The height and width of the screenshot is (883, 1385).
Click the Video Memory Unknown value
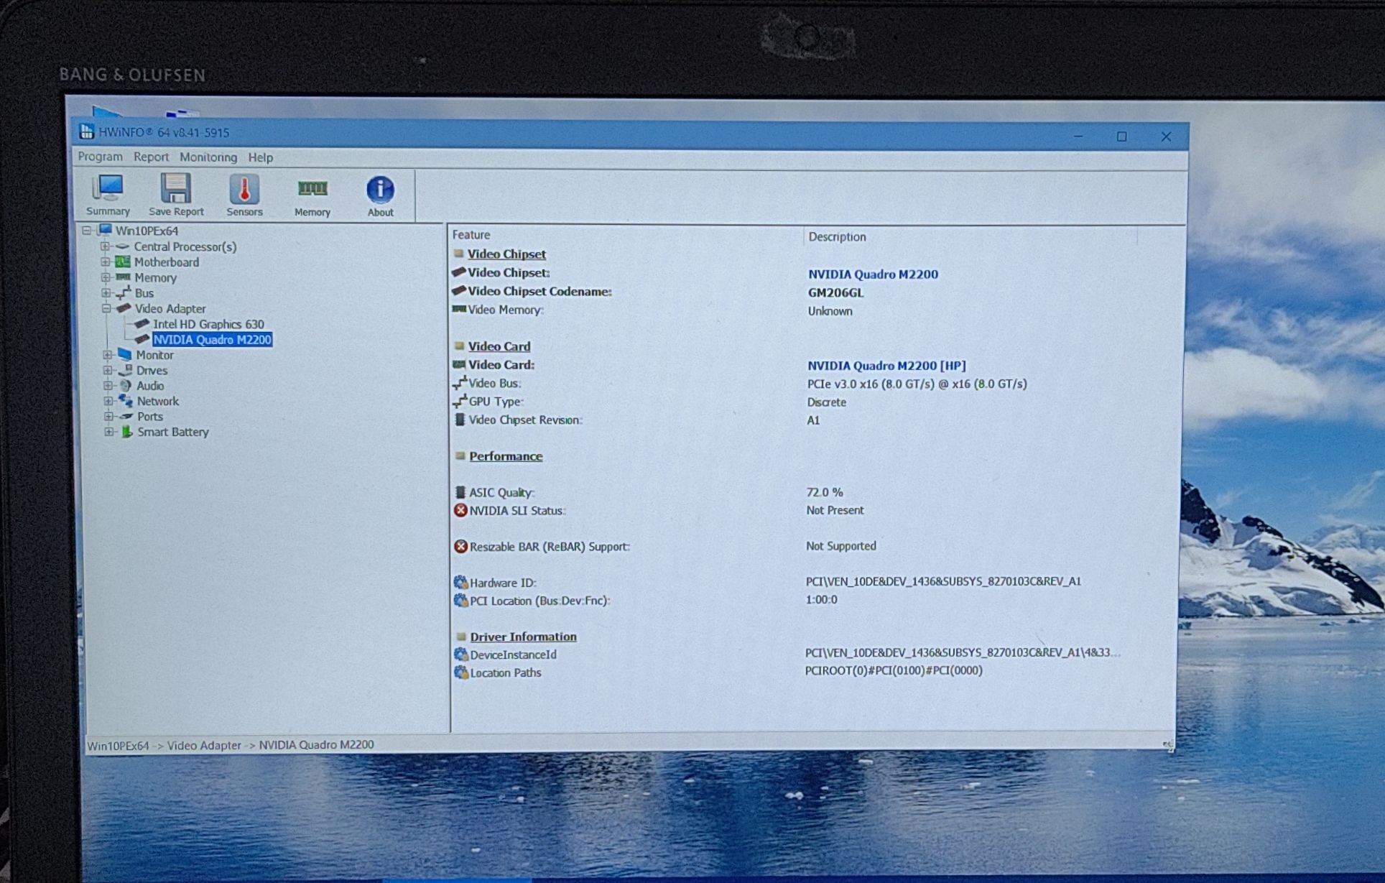coord(830,311)
